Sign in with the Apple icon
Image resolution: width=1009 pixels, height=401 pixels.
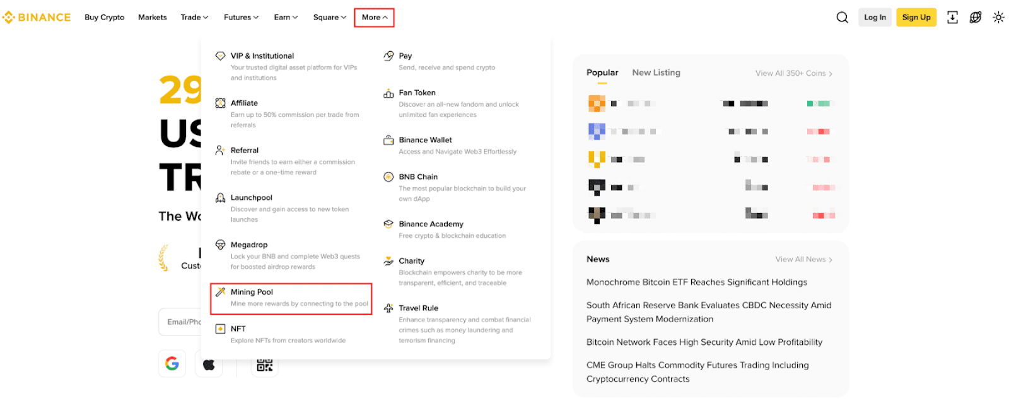[209, 364]
